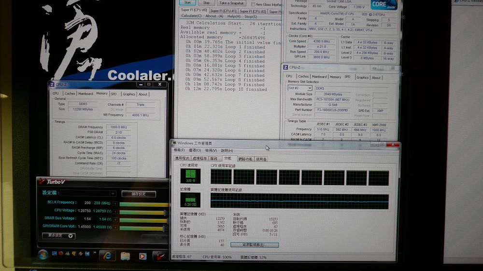Switch to Super PI [CPU #2] tab
Viewport: 483px width, 271px height.
click(x=253, y=11)
